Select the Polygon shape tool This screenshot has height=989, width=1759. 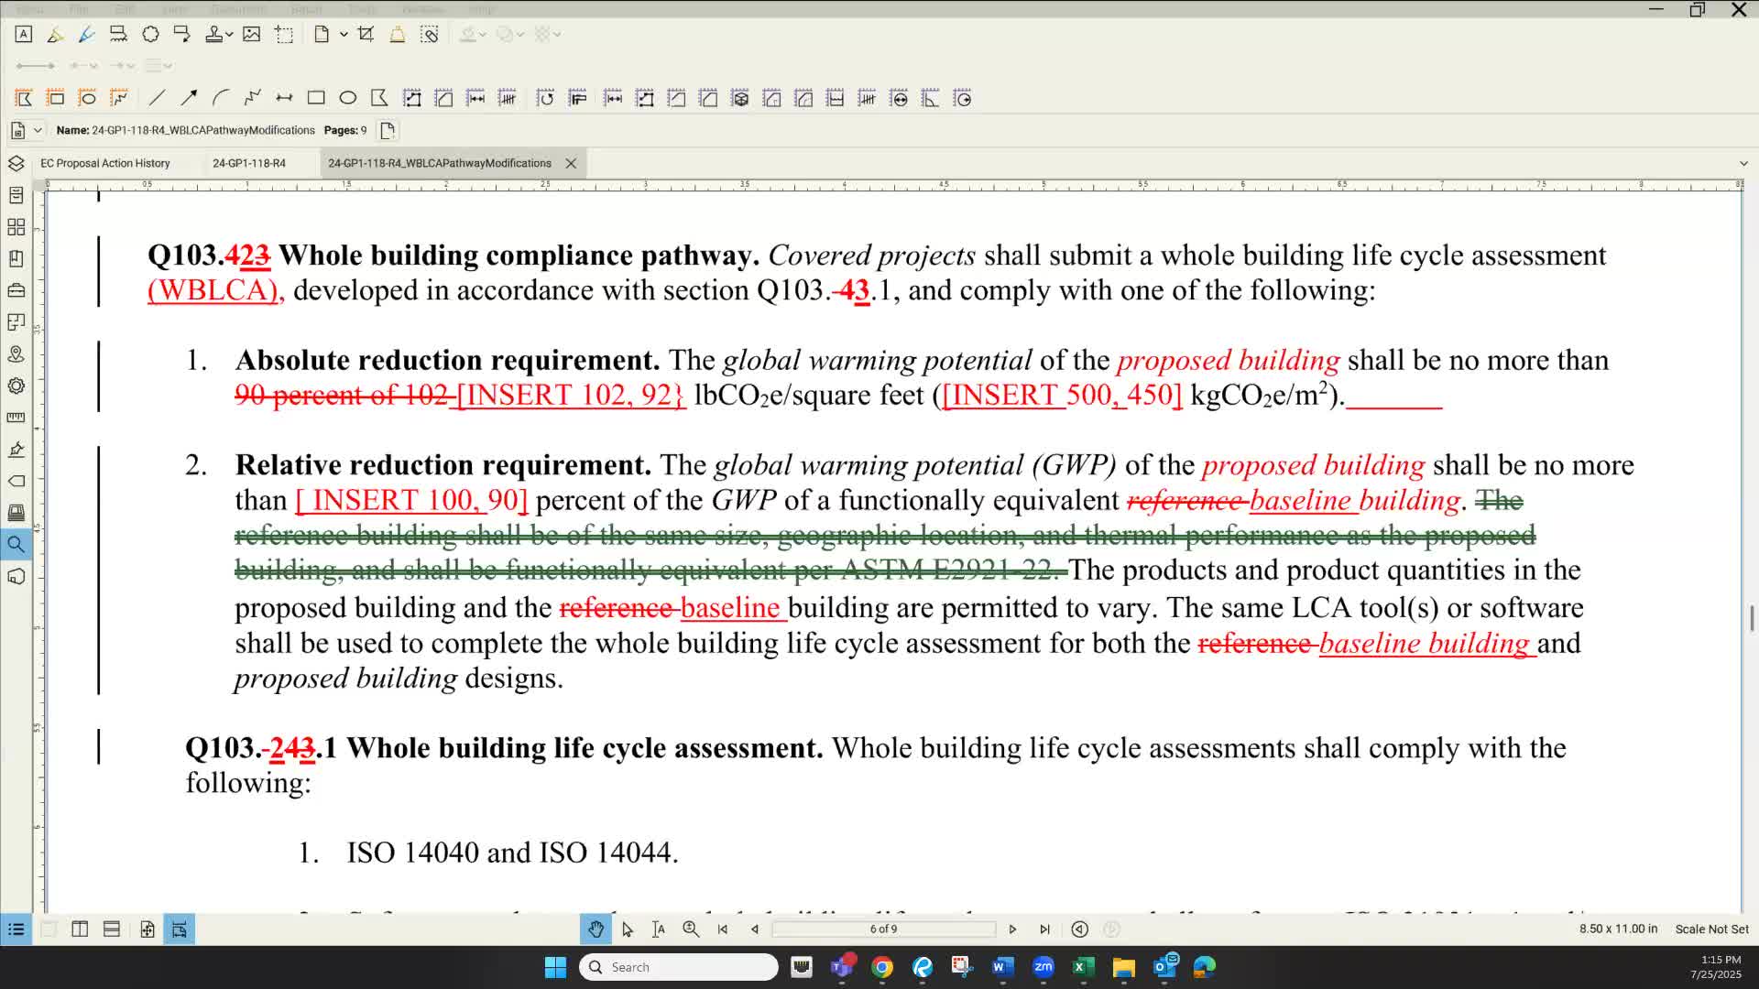tap(379, 98)
